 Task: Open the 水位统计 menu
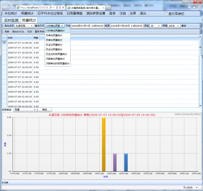click(x=11, y=13)
